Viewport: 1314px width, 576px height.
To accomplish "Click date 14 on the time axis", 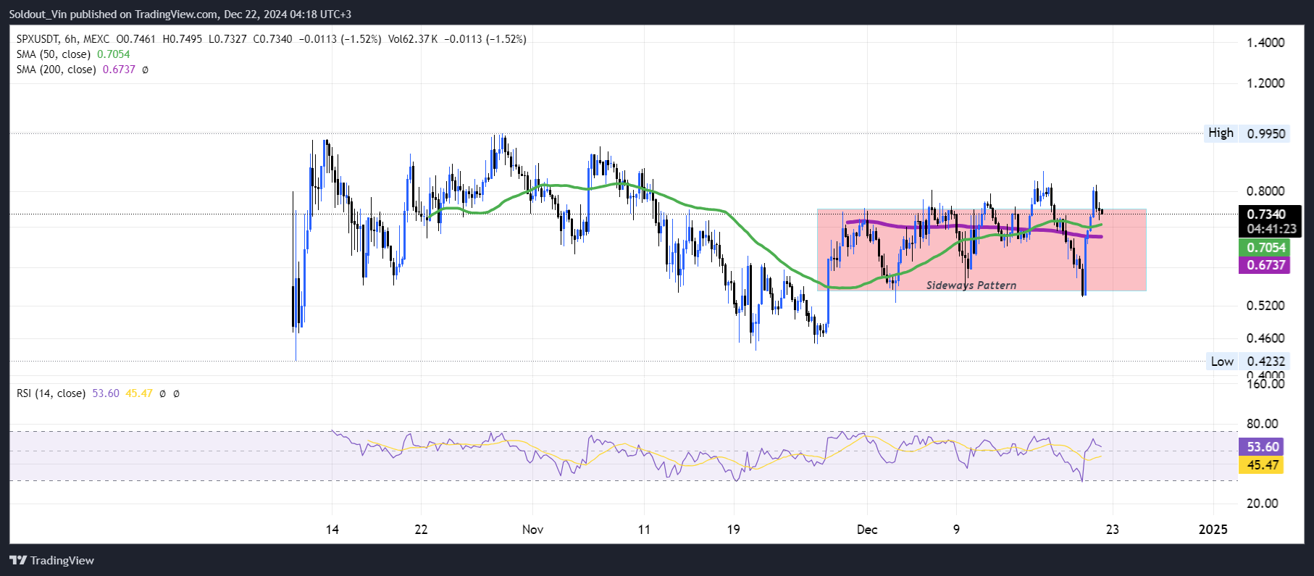I will 332,530.
